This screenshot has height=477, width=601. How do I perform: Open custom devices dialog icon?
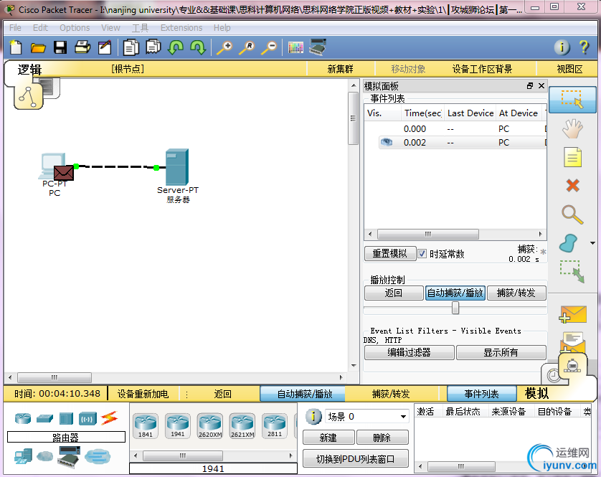tap(318, 47)
